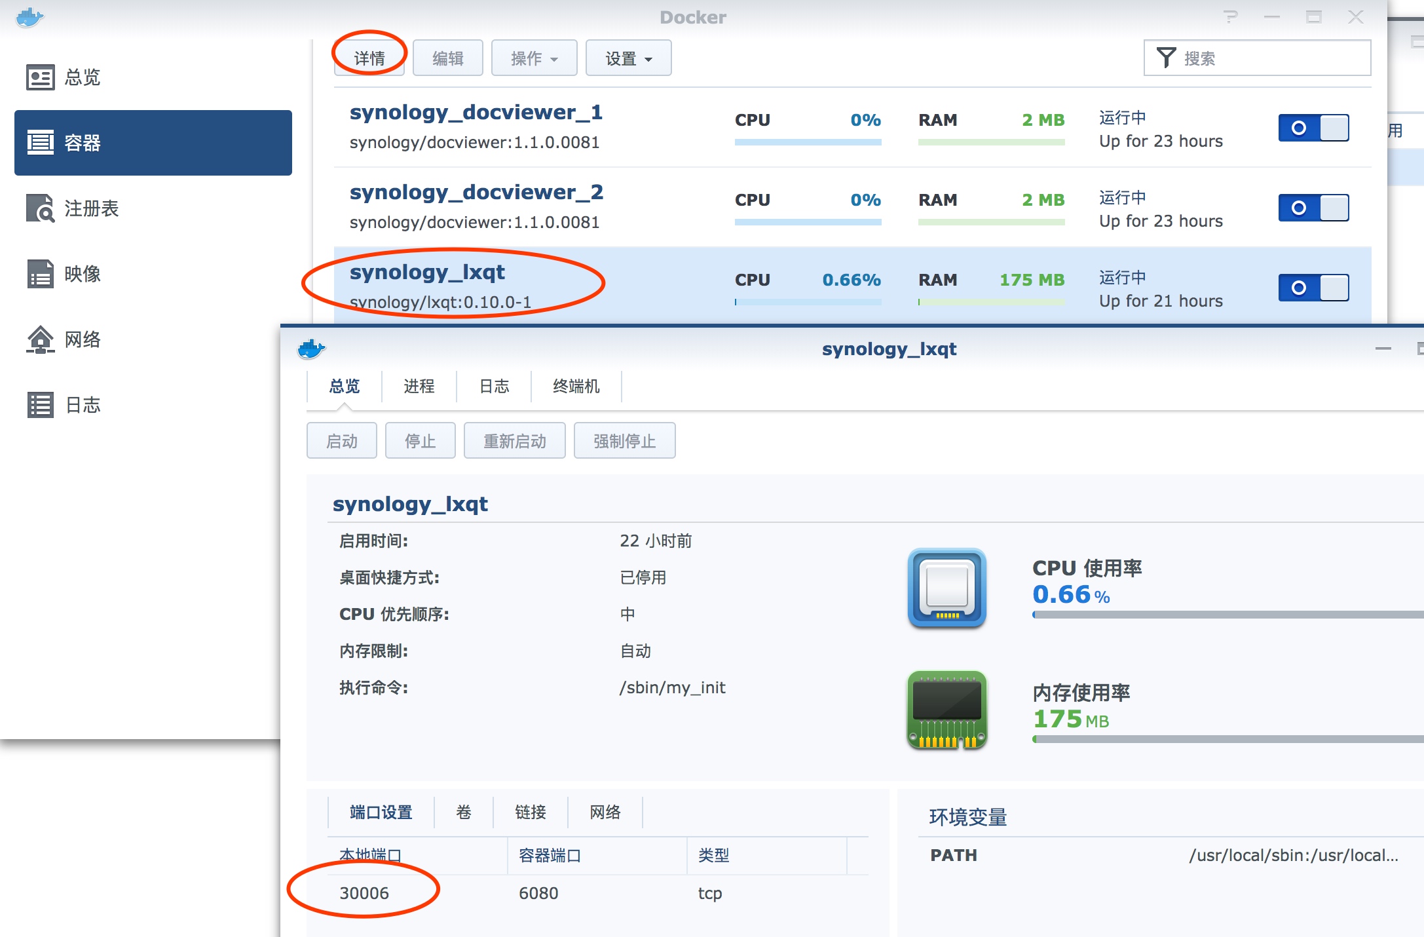The height and width of the screenshot is (937, 1424).
Task: Click the whale icon in synology_lxqt window
Action: 311,349
